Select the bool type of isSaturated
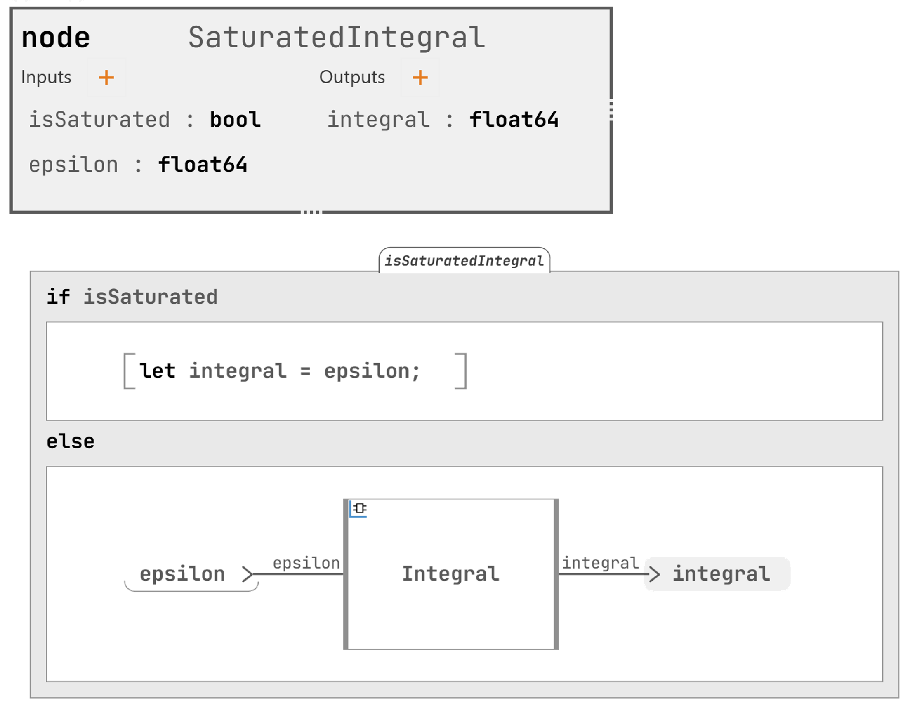Viewport: 910px width, 708px height. tap(235, 120)
